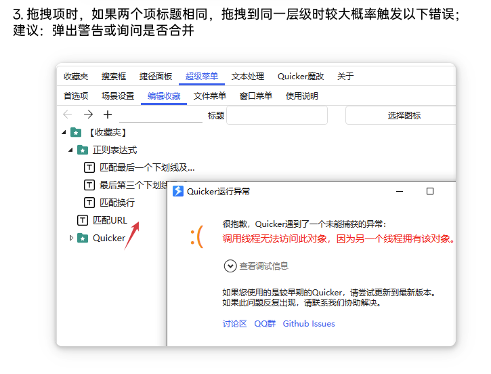Open the 讨论区 link

tap(234, 324)
